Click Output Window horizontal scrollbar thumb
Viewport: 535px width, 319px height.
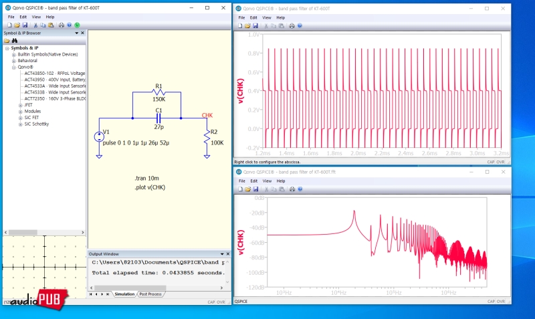[x=130, y=288]
